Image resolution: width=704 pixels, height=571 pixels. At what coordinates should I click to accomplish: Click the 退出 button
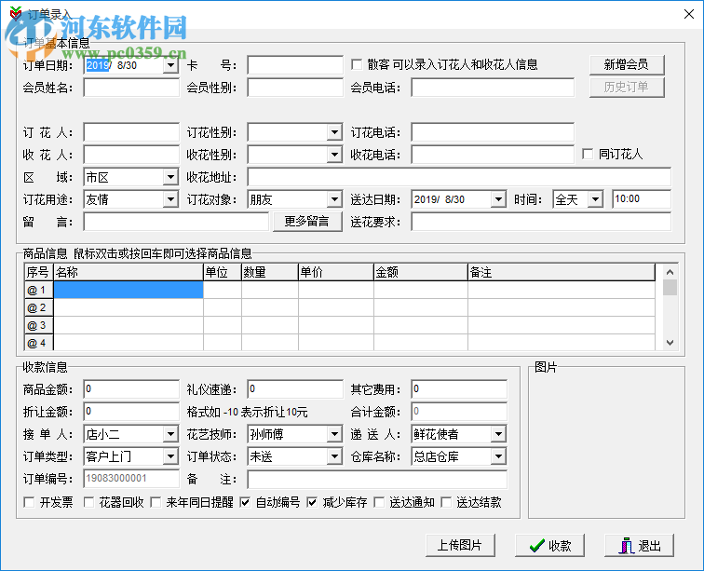639,546
